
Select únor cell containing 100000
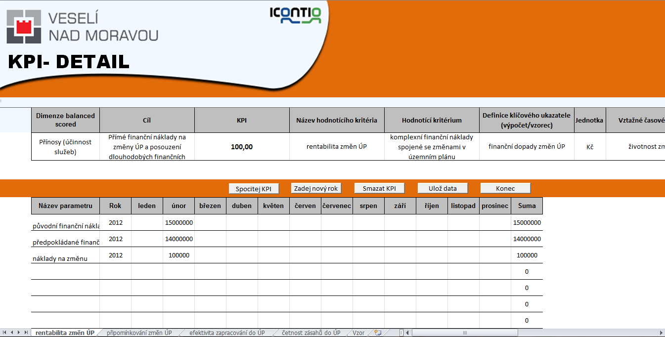[178, 255]
